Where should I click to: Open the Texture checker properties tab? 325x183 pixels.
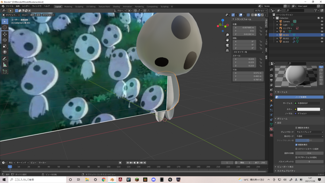tap(271, 135)
